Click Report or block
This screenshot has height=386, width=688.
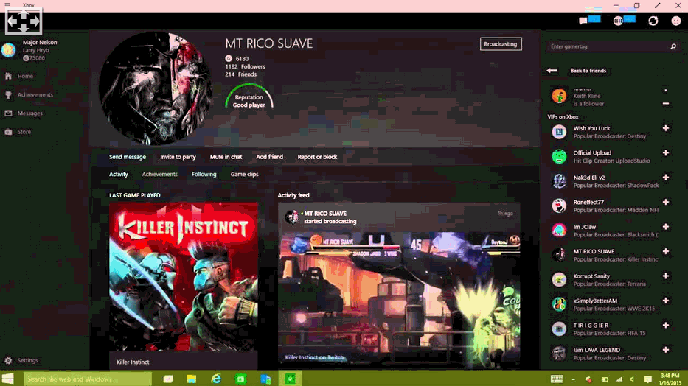(317, 157)
